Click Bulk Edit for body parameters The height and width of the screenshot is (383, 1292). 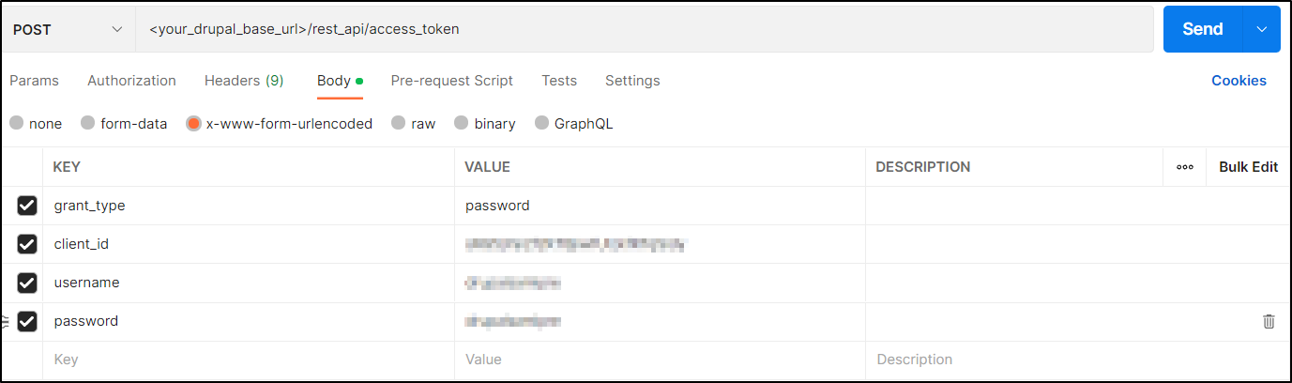click(1248, 167)
